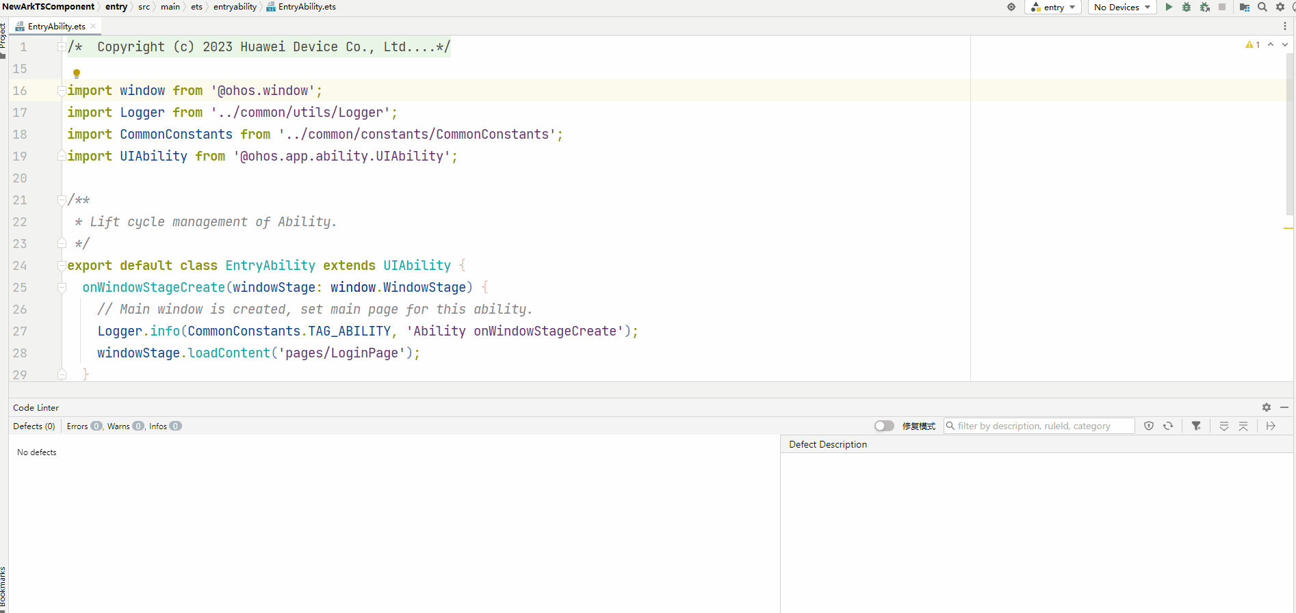Expand all defects in Code Linter
The image size is (1296, 613).
tap(1224, 426)
